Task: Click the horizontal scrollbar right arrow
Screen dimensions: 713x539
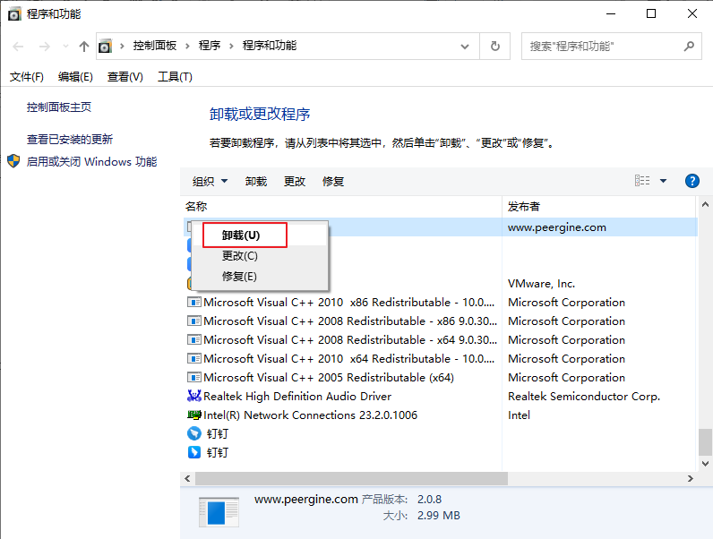Action: point(691,478)
